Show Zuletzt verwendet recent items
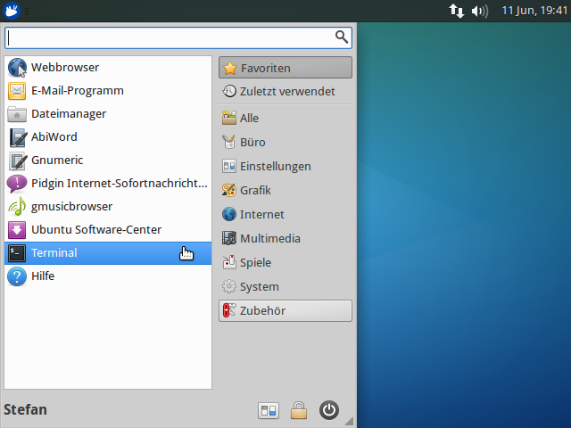Screen dimensions: 571x428 click(x=285, y=91)
